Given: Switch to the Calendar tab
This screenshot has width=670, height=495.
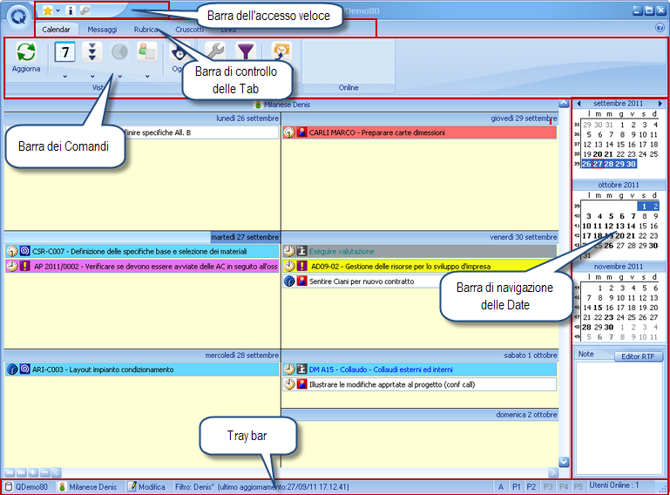Looking at the screenshot, I should [x=56, y=30].
